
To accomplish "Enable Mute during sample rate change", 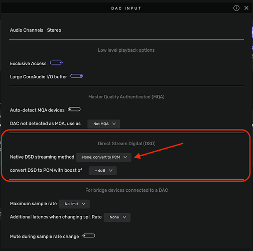I will pos(89,236).
